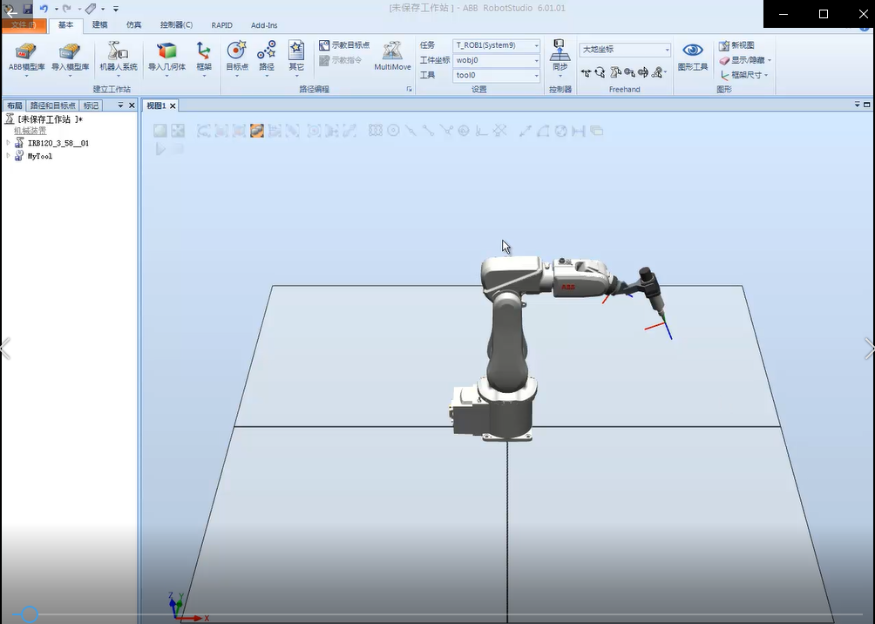The width and height of the screenshot is (875, 624).
Task: Toggle the highlighted part selection level
Action: pyautogui.click(x=257, y=131)
